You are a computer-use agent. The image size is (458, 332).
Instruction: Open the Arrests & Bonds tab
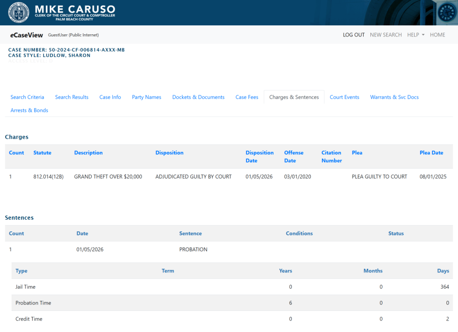click(30, 111)
